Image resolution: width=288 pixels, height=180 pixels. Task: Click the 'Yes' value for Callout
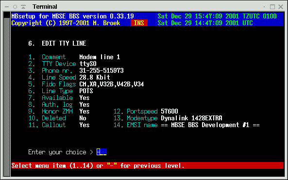(85, 125)
